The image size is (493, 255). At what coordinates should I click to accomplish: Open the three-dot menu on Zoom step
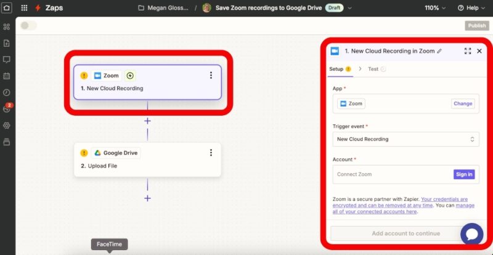211,75
